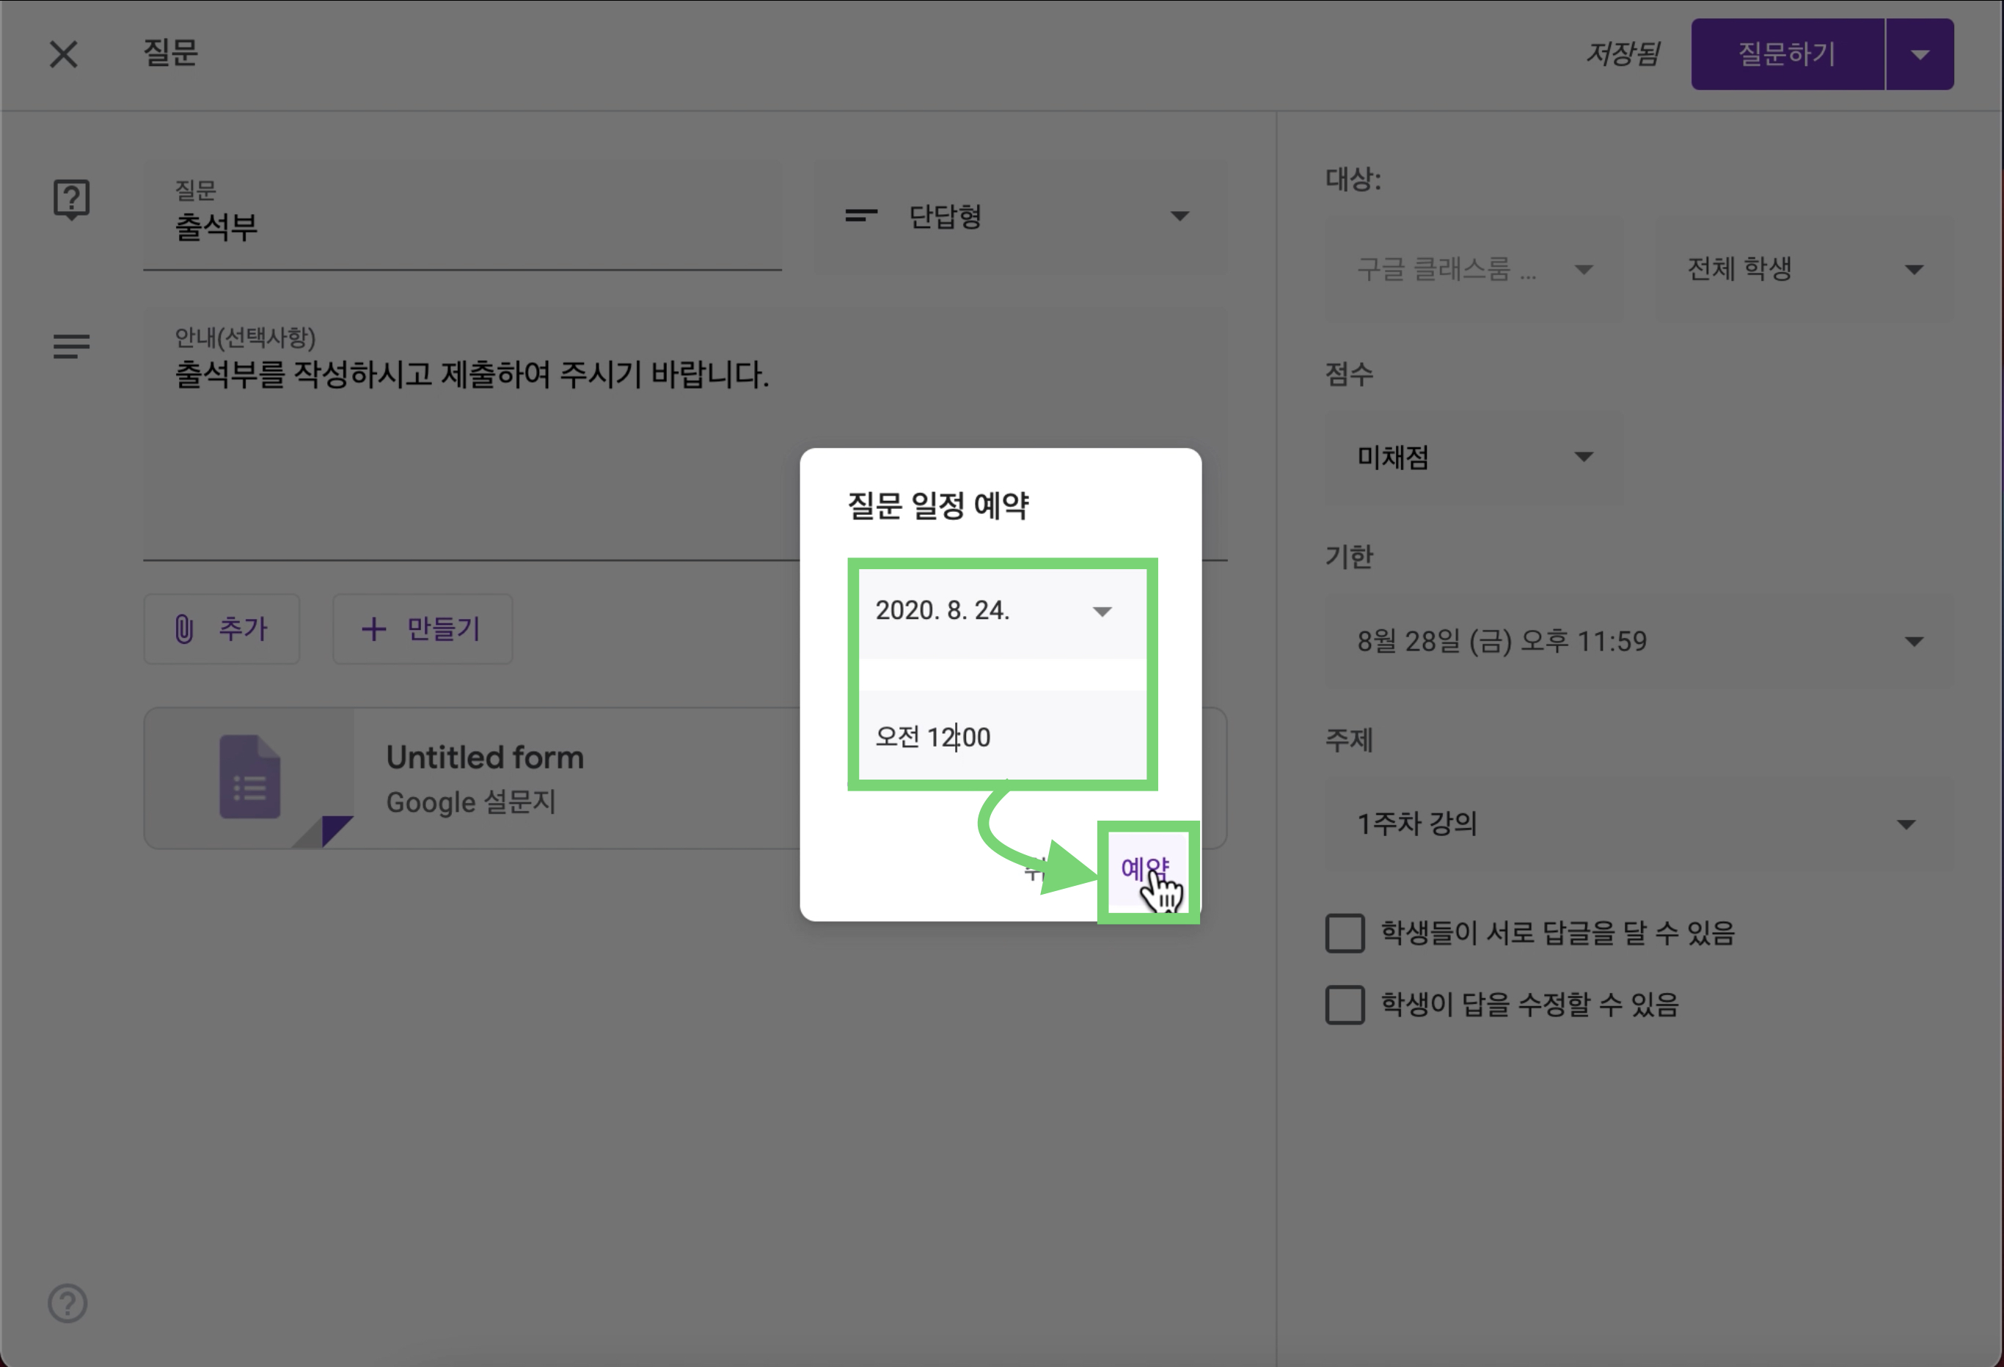Expand the 질문하기 split-button arrow
The width and height of the screenshot is (2004, 1367).
coord(1920,54)
